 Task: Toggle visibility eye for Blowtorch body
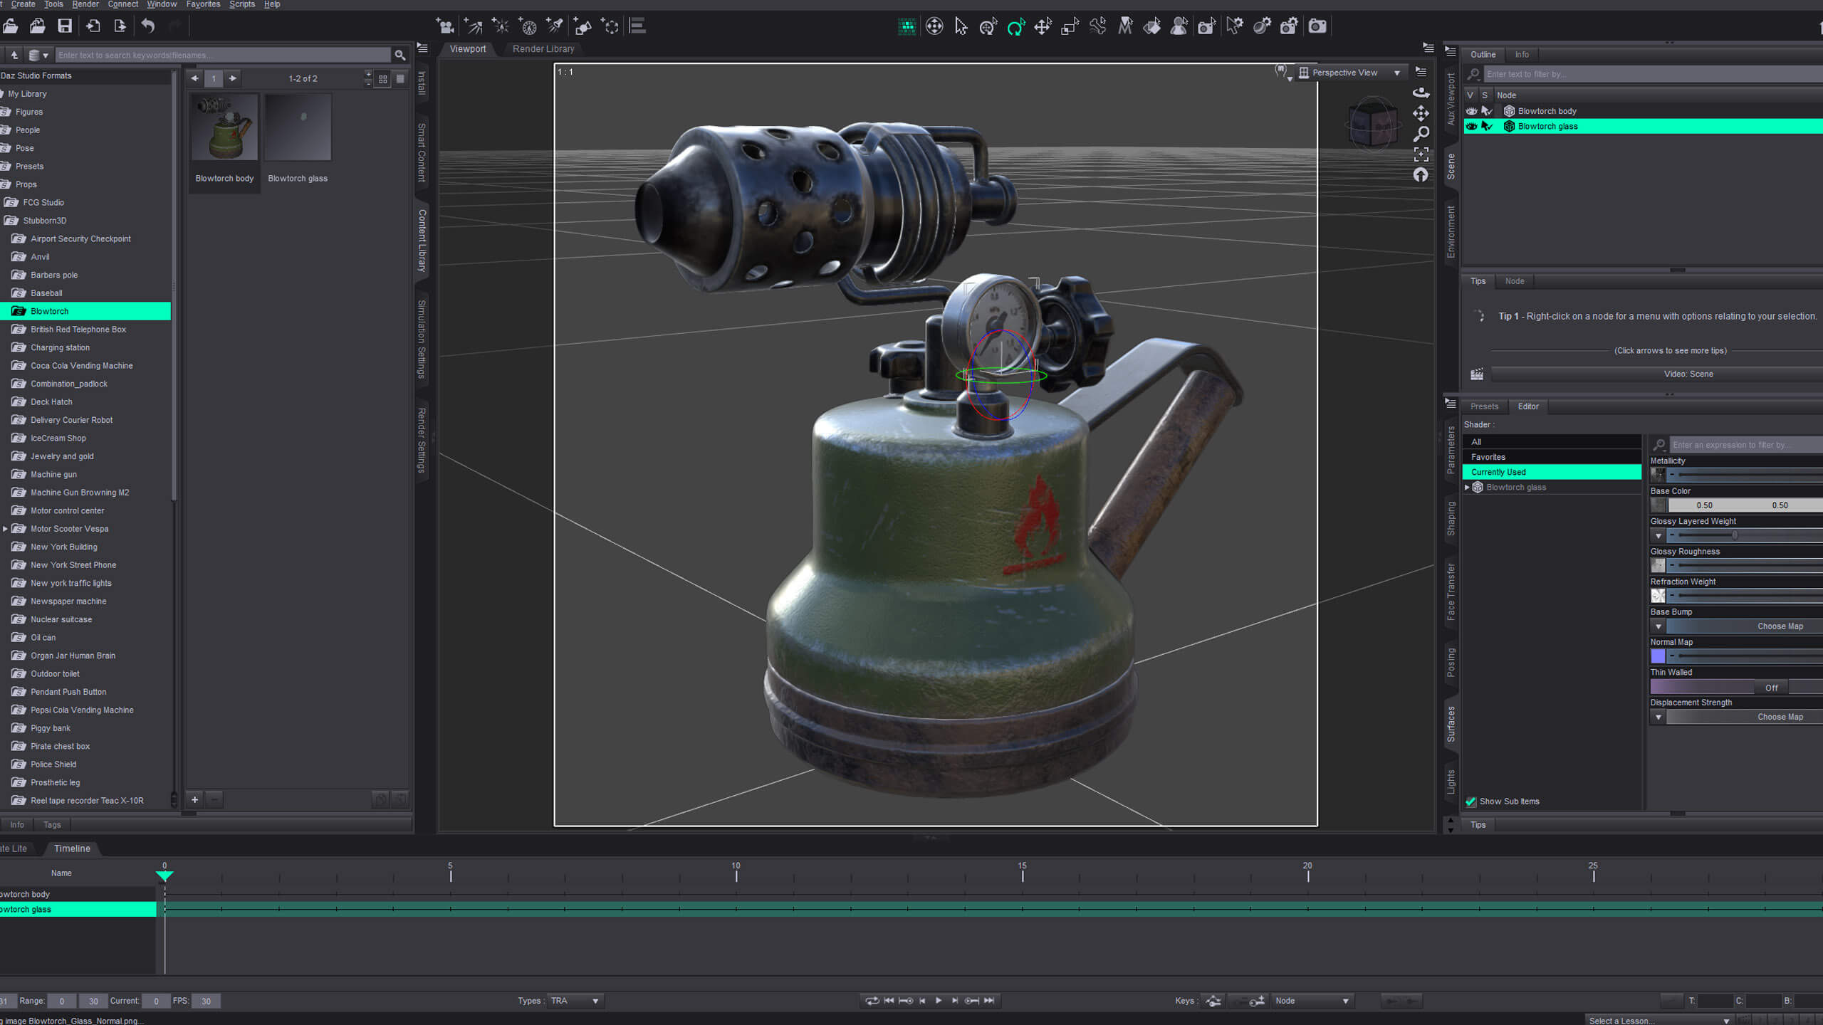[x=1471, y=111]
